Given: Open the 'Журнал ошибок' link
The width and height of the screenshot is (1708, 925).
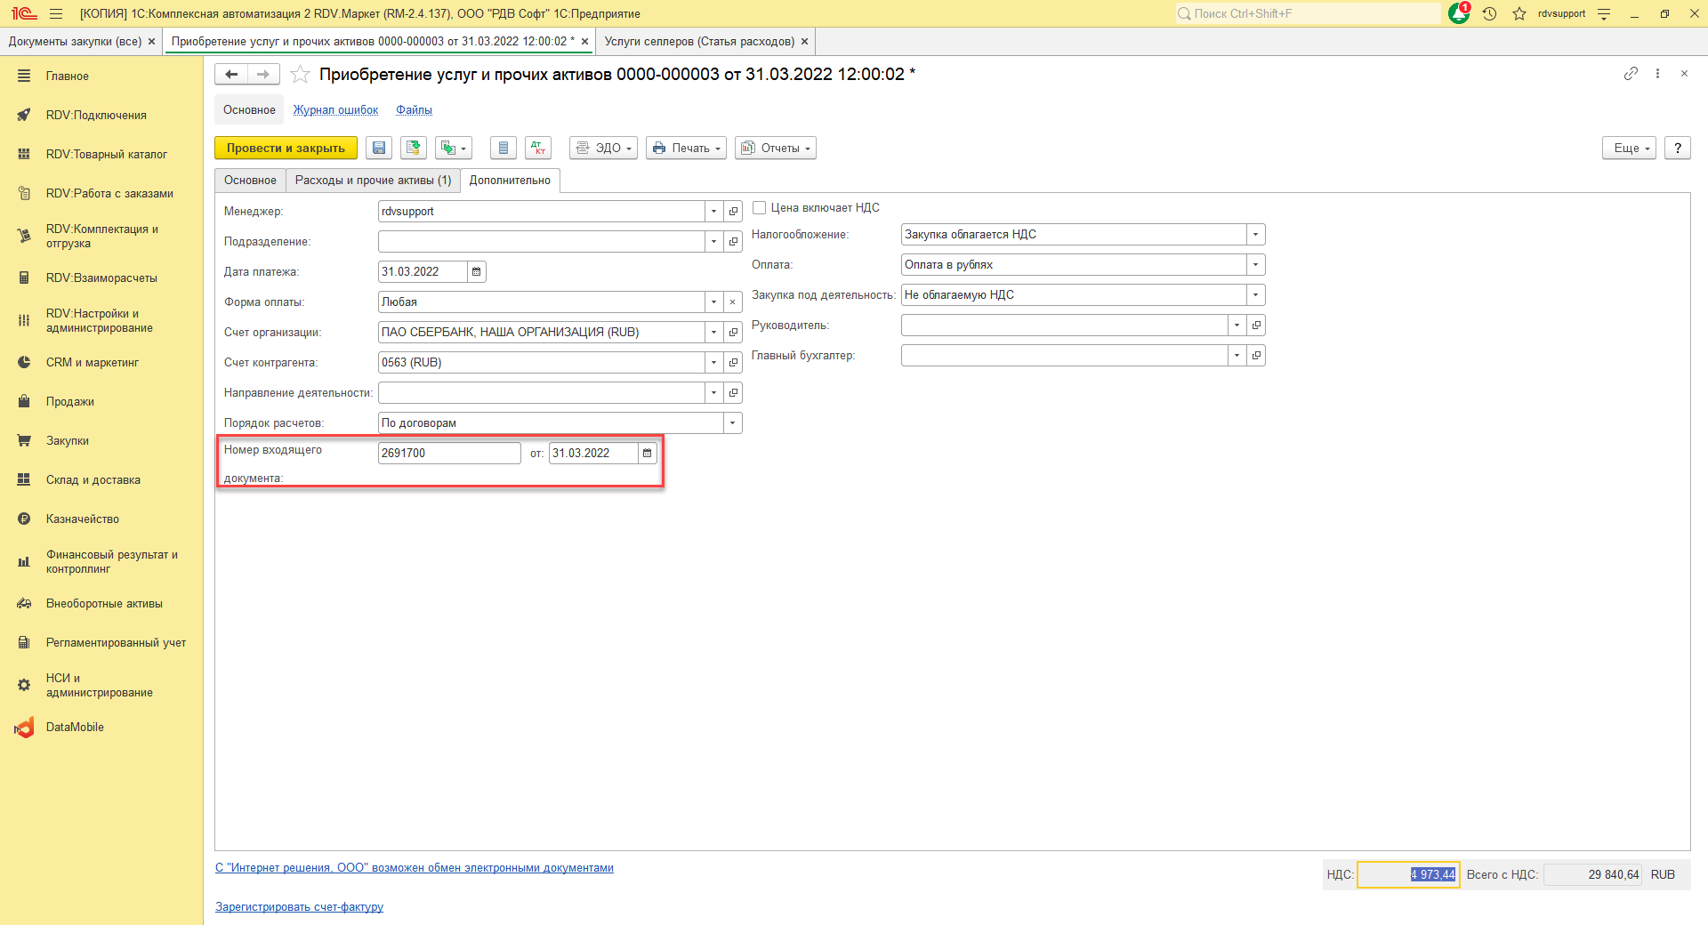Looking at the screenshot, I should point(335,110).
